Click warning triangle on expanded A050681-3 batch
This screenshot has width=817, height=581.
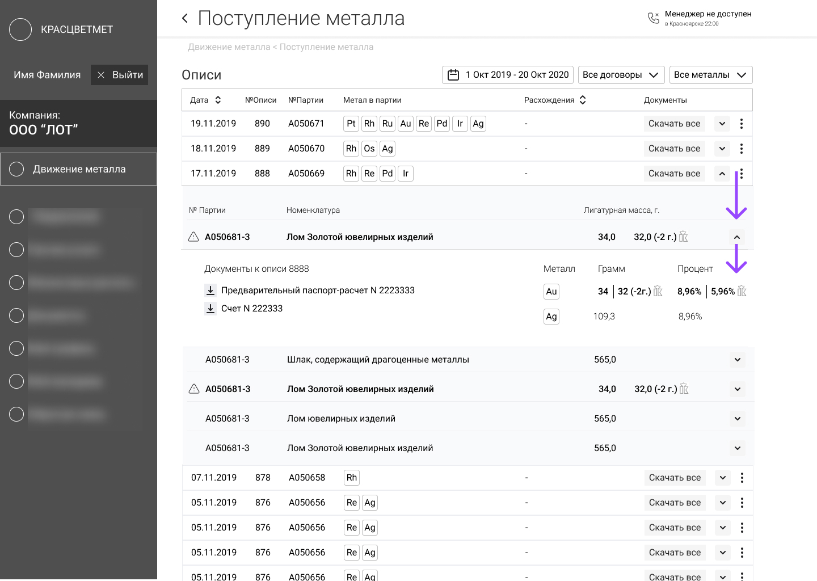(193, 237)
